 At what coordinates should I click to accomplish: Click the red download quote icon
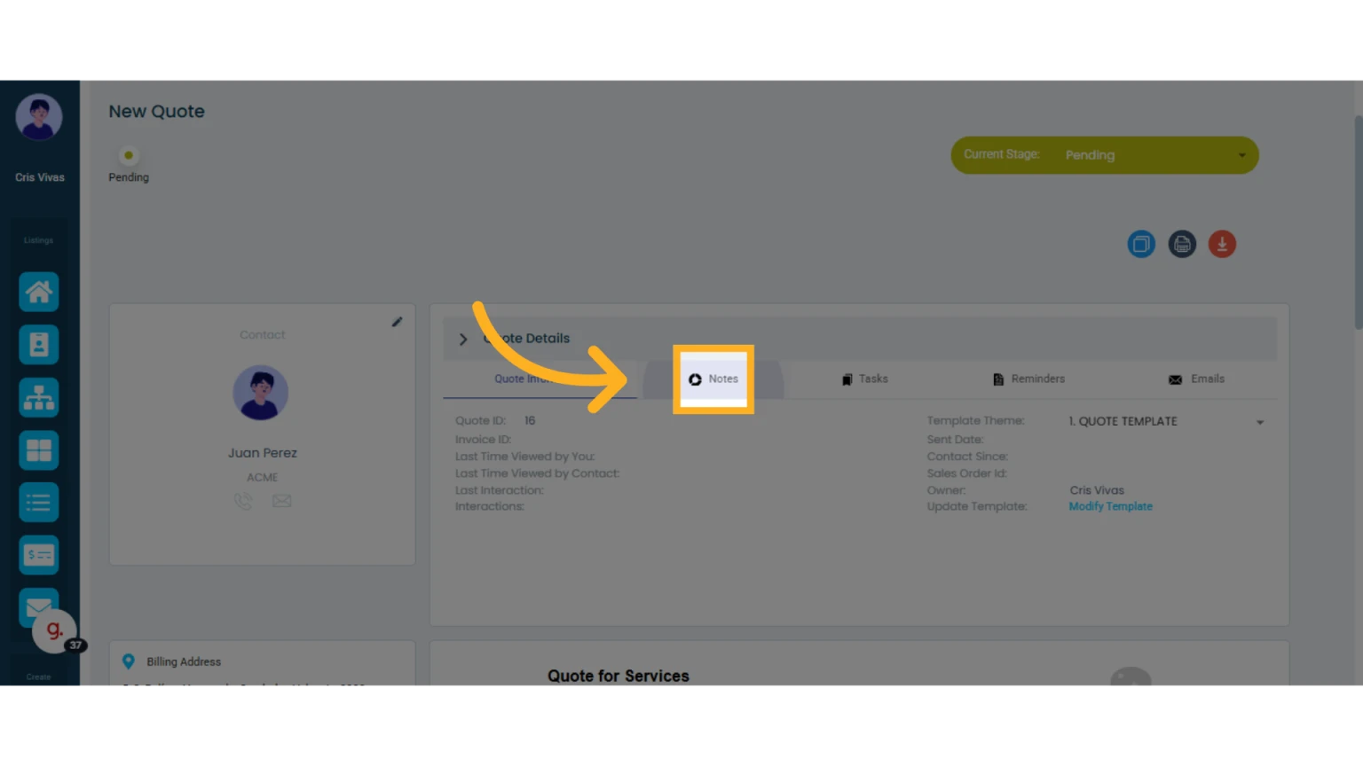click(1222, 244)
